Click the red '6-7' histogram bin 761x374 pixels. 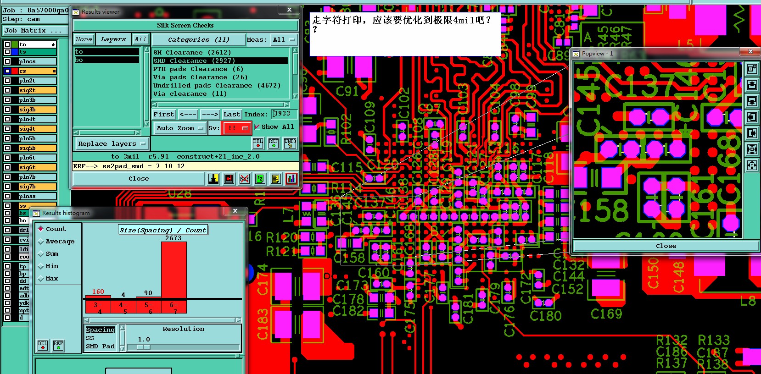pos(173,307)
